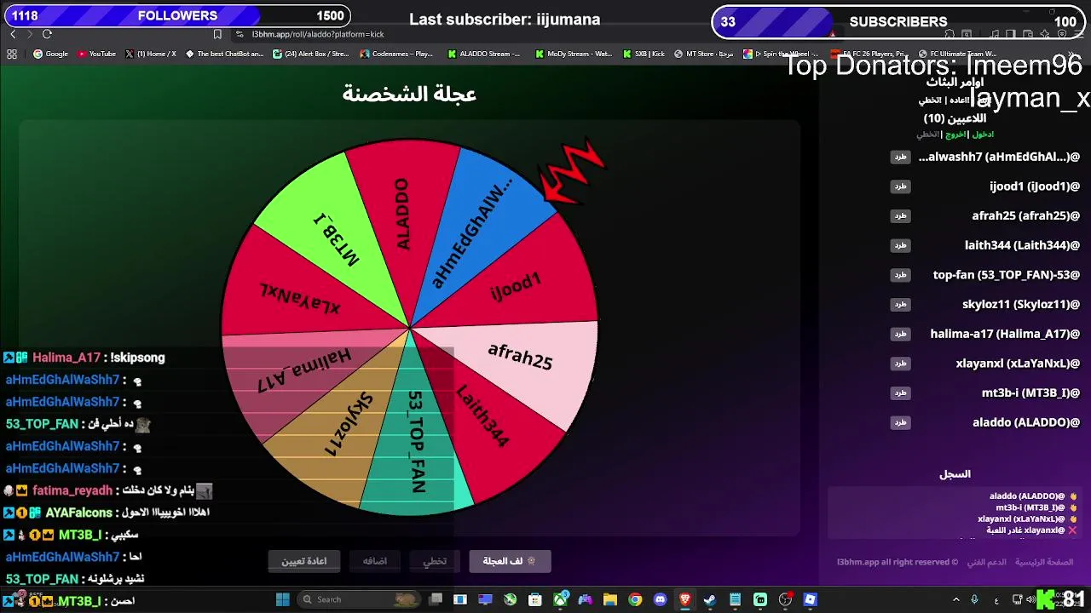Click the browser back arrow

click(13, 34)
